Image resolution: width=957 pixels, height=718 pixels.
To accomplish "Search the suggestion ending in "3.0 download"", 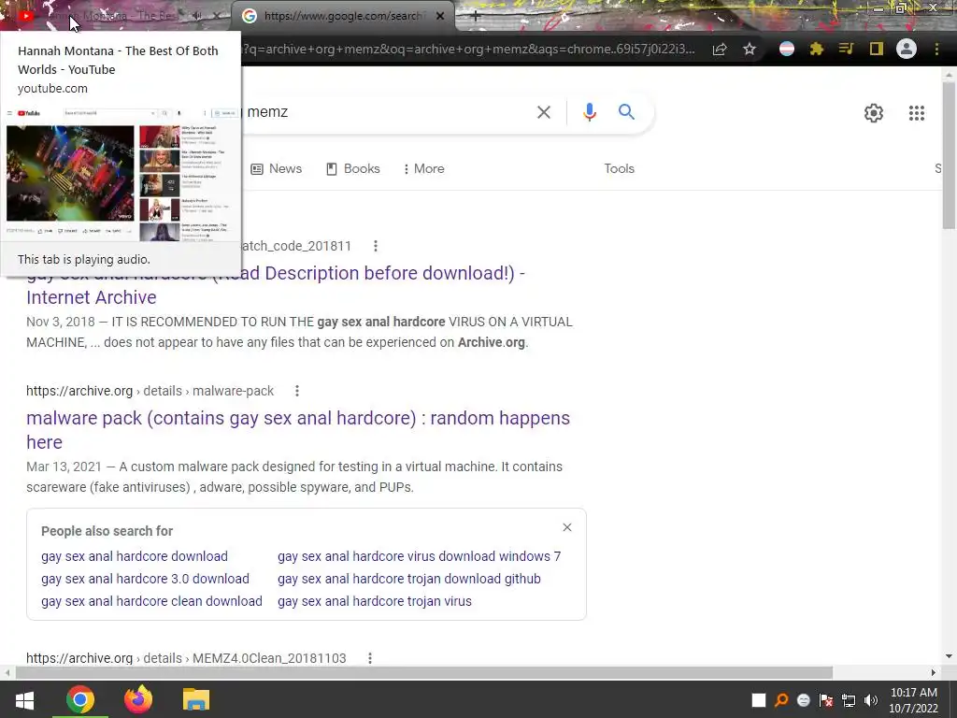I will tap(145, 579).
